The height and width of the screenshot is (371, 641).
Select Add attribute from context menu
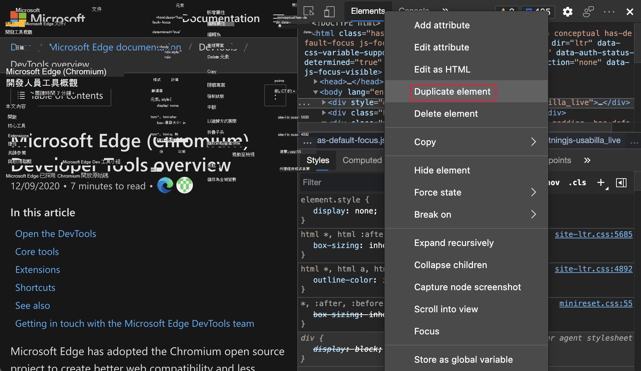[x=466, y=25]
